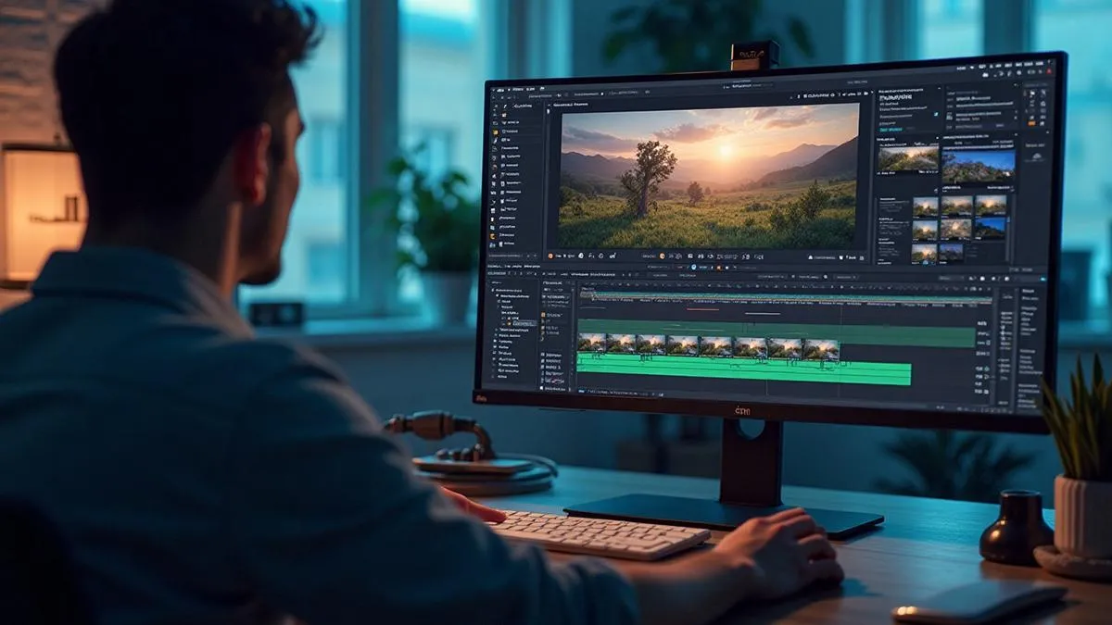Click the sunset tree video preview
Screen dimensions: 1112x625
pyautogui.click(x=708, y=175)
